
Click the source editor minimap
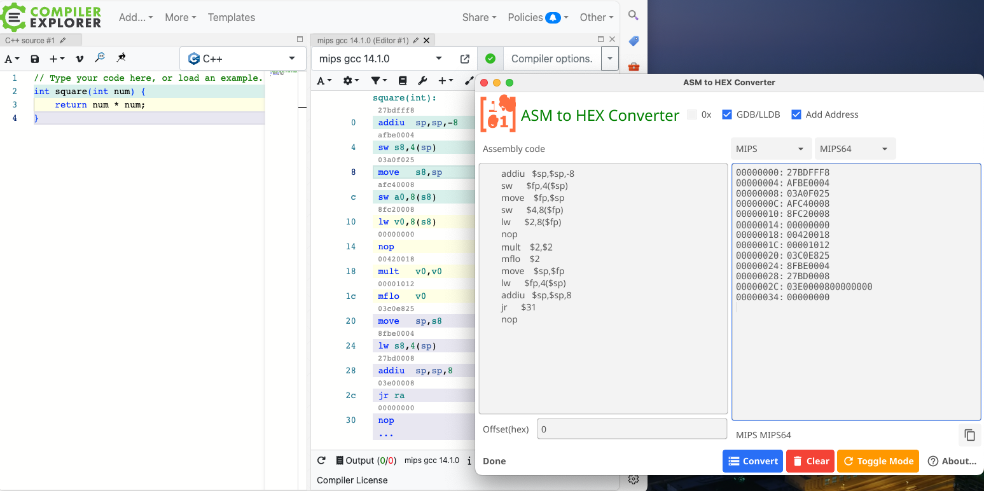click(x=283, y=74)
